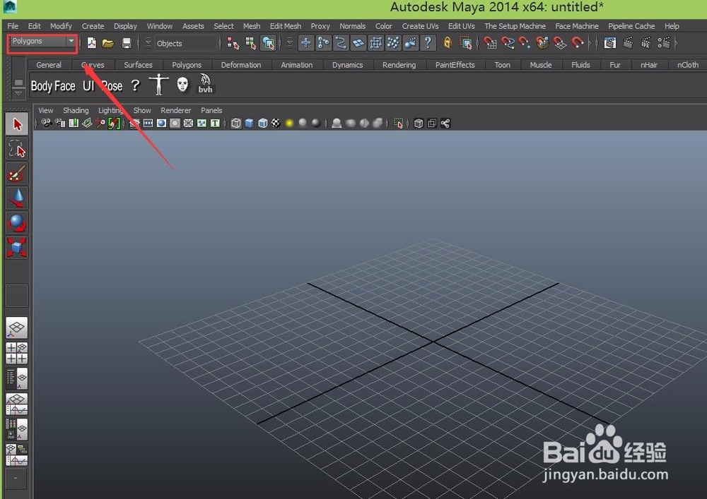Activate the Scale tool cube icon
Viewport: 707px width, 499px height.
[17, 248]
